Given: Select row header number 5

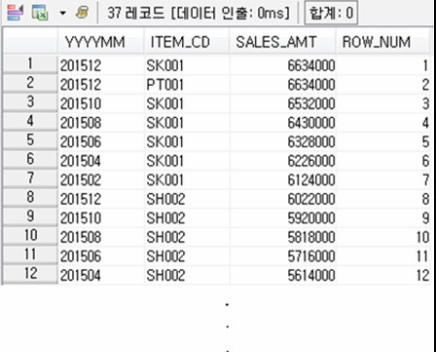Looking at the screenshot, I should [30, 140].
